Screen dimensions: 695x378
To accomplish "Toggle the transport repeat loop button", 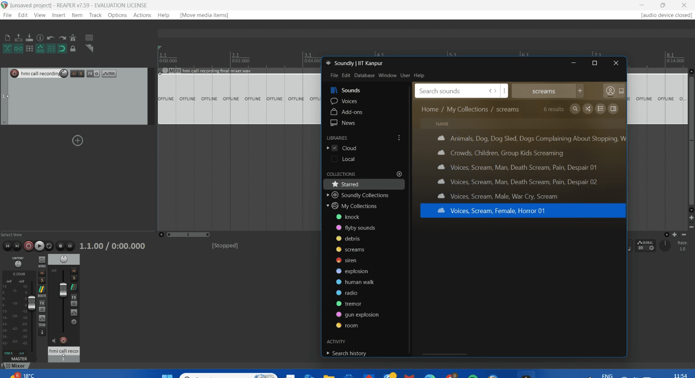I will (x=49, y=246).
